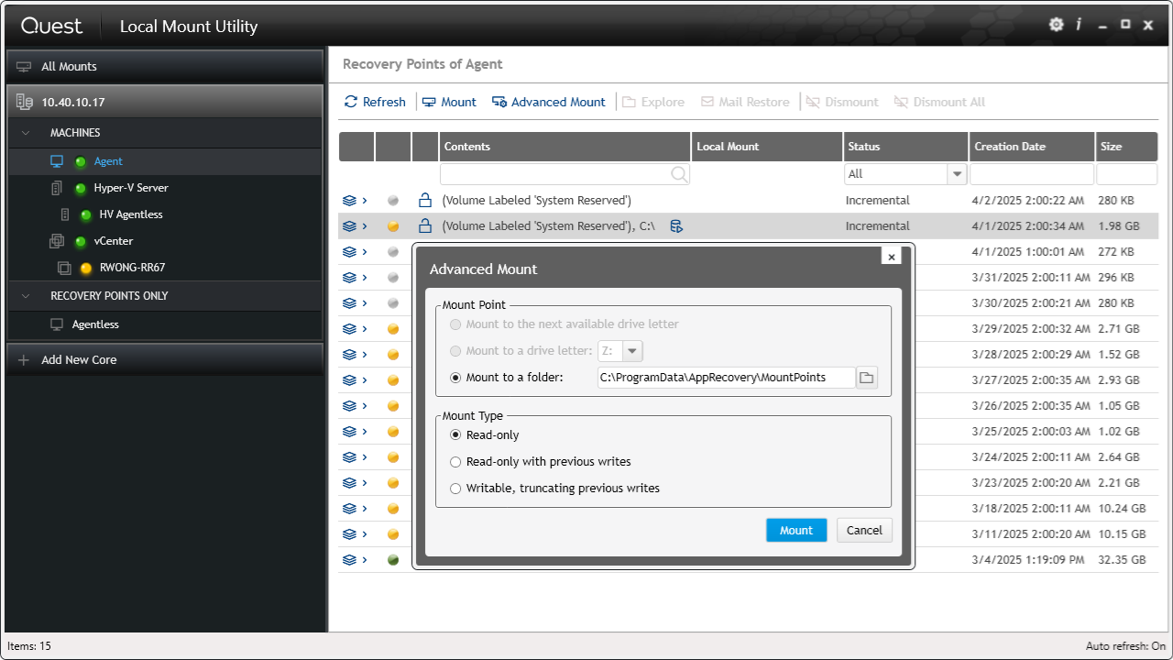Select the 'Read-only' mount type option
This screenshot has width=1173, height=660.
click(456, 435)
